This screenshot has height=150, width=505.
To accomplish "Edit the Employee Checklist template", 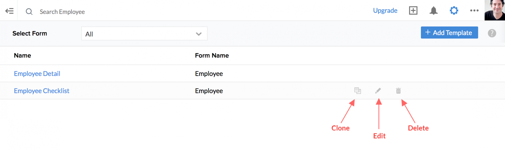I will tap(378, 91).
